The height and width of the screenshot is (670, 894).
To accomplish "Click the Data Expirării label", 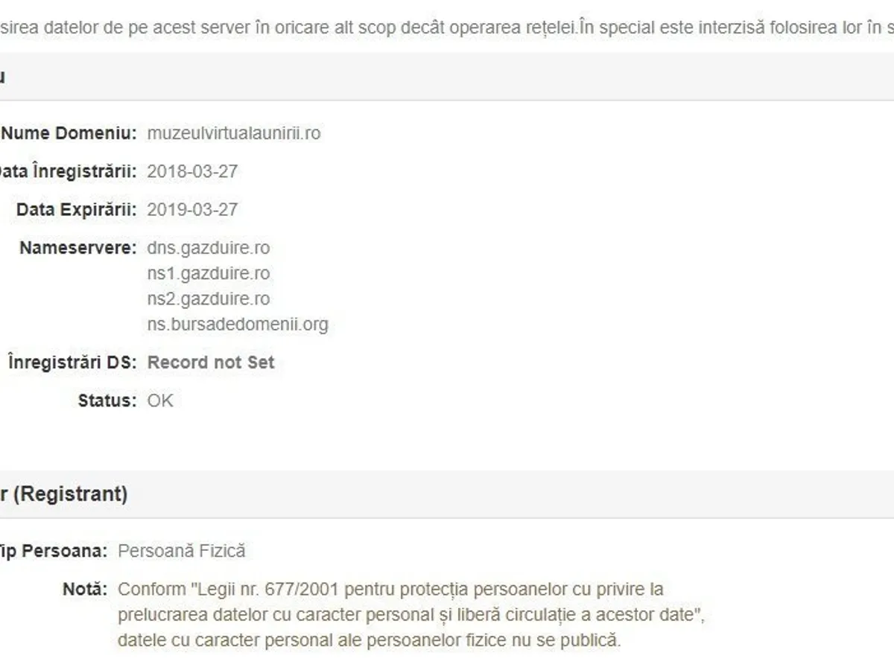I will click(76, 209).
